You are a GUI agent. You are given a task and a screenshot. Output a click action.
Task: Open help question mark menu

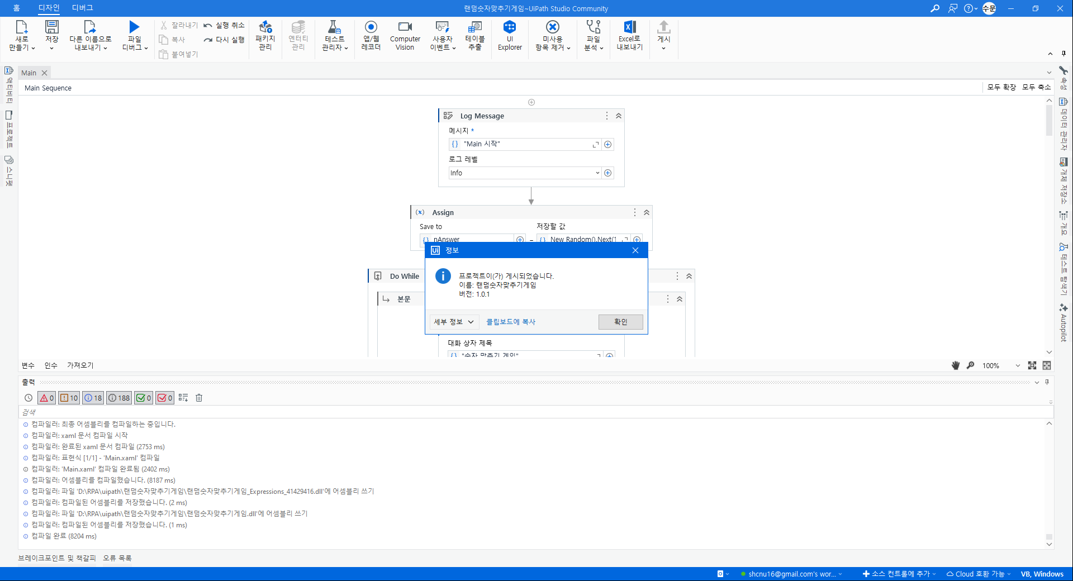[x=970, y=8]
